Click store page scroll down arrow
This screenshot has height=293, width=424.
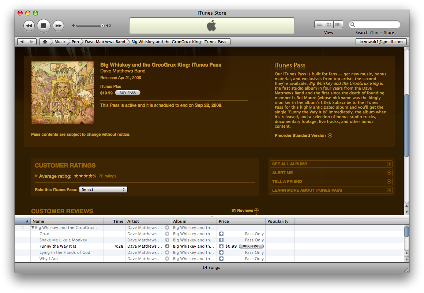(x=407, y=212)
